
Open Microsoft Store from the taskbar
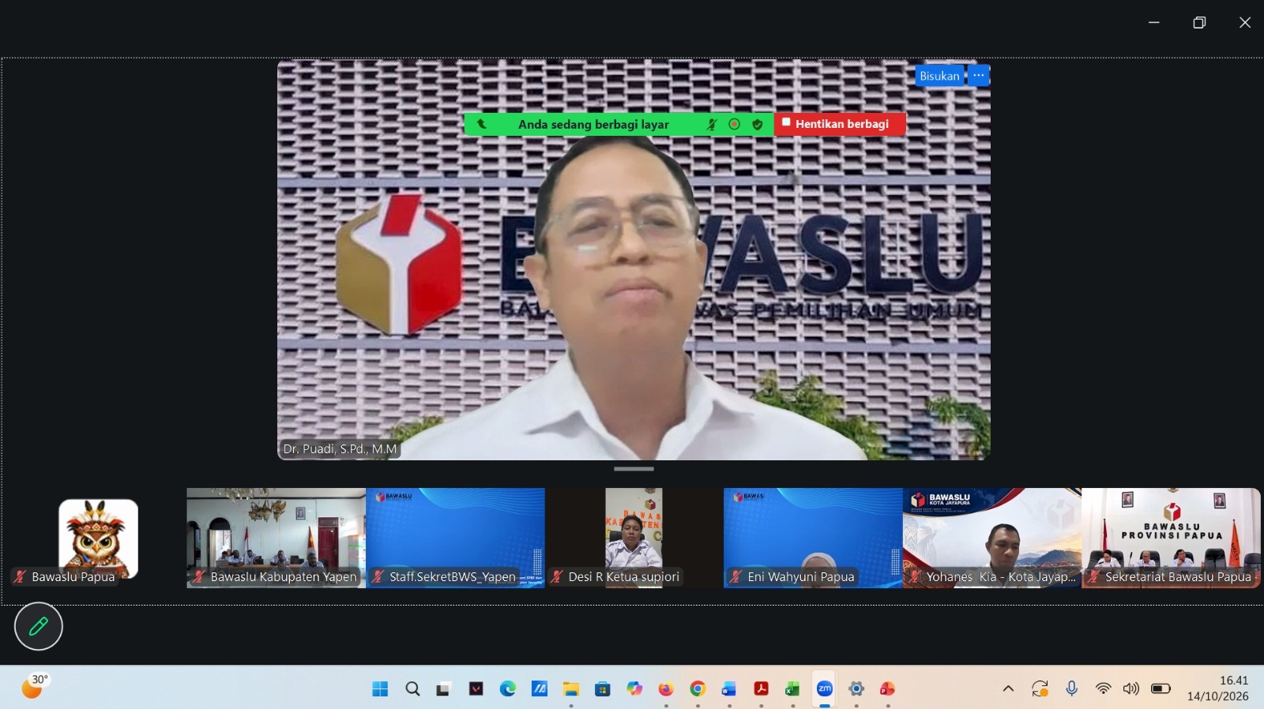[603, 688]
